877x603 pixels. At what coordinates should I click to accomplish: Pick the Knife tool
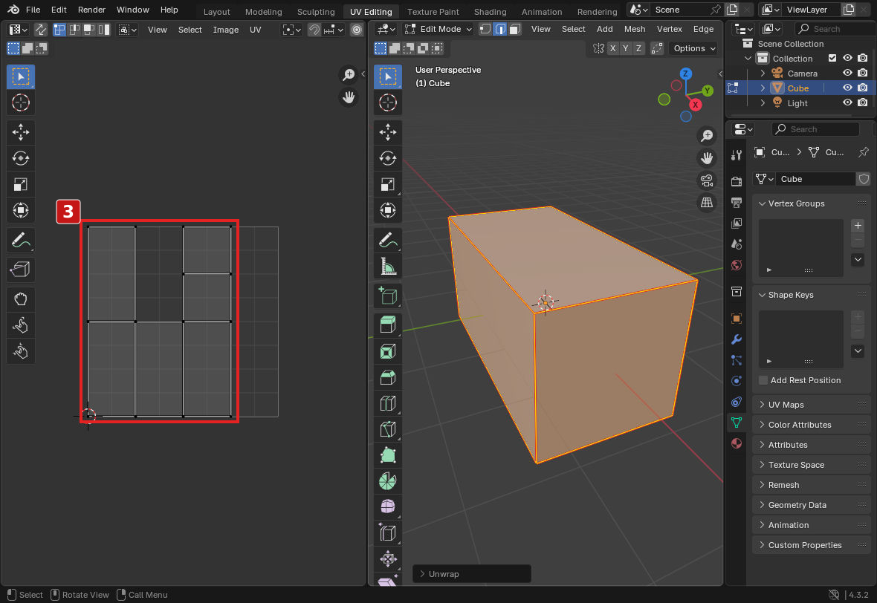388,429
